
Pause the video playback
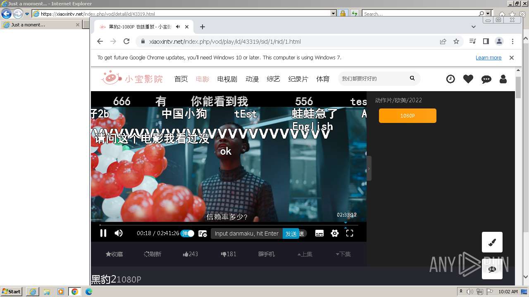(x=103, y=233)
